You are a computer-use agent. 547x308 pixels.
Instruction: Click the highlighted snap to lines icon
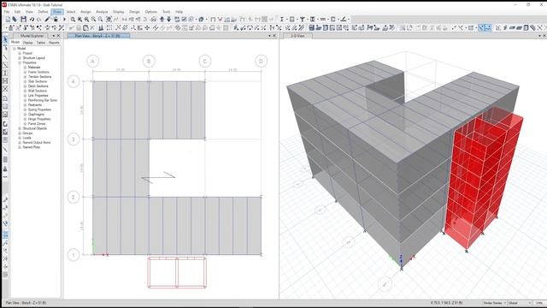point(488,27)
